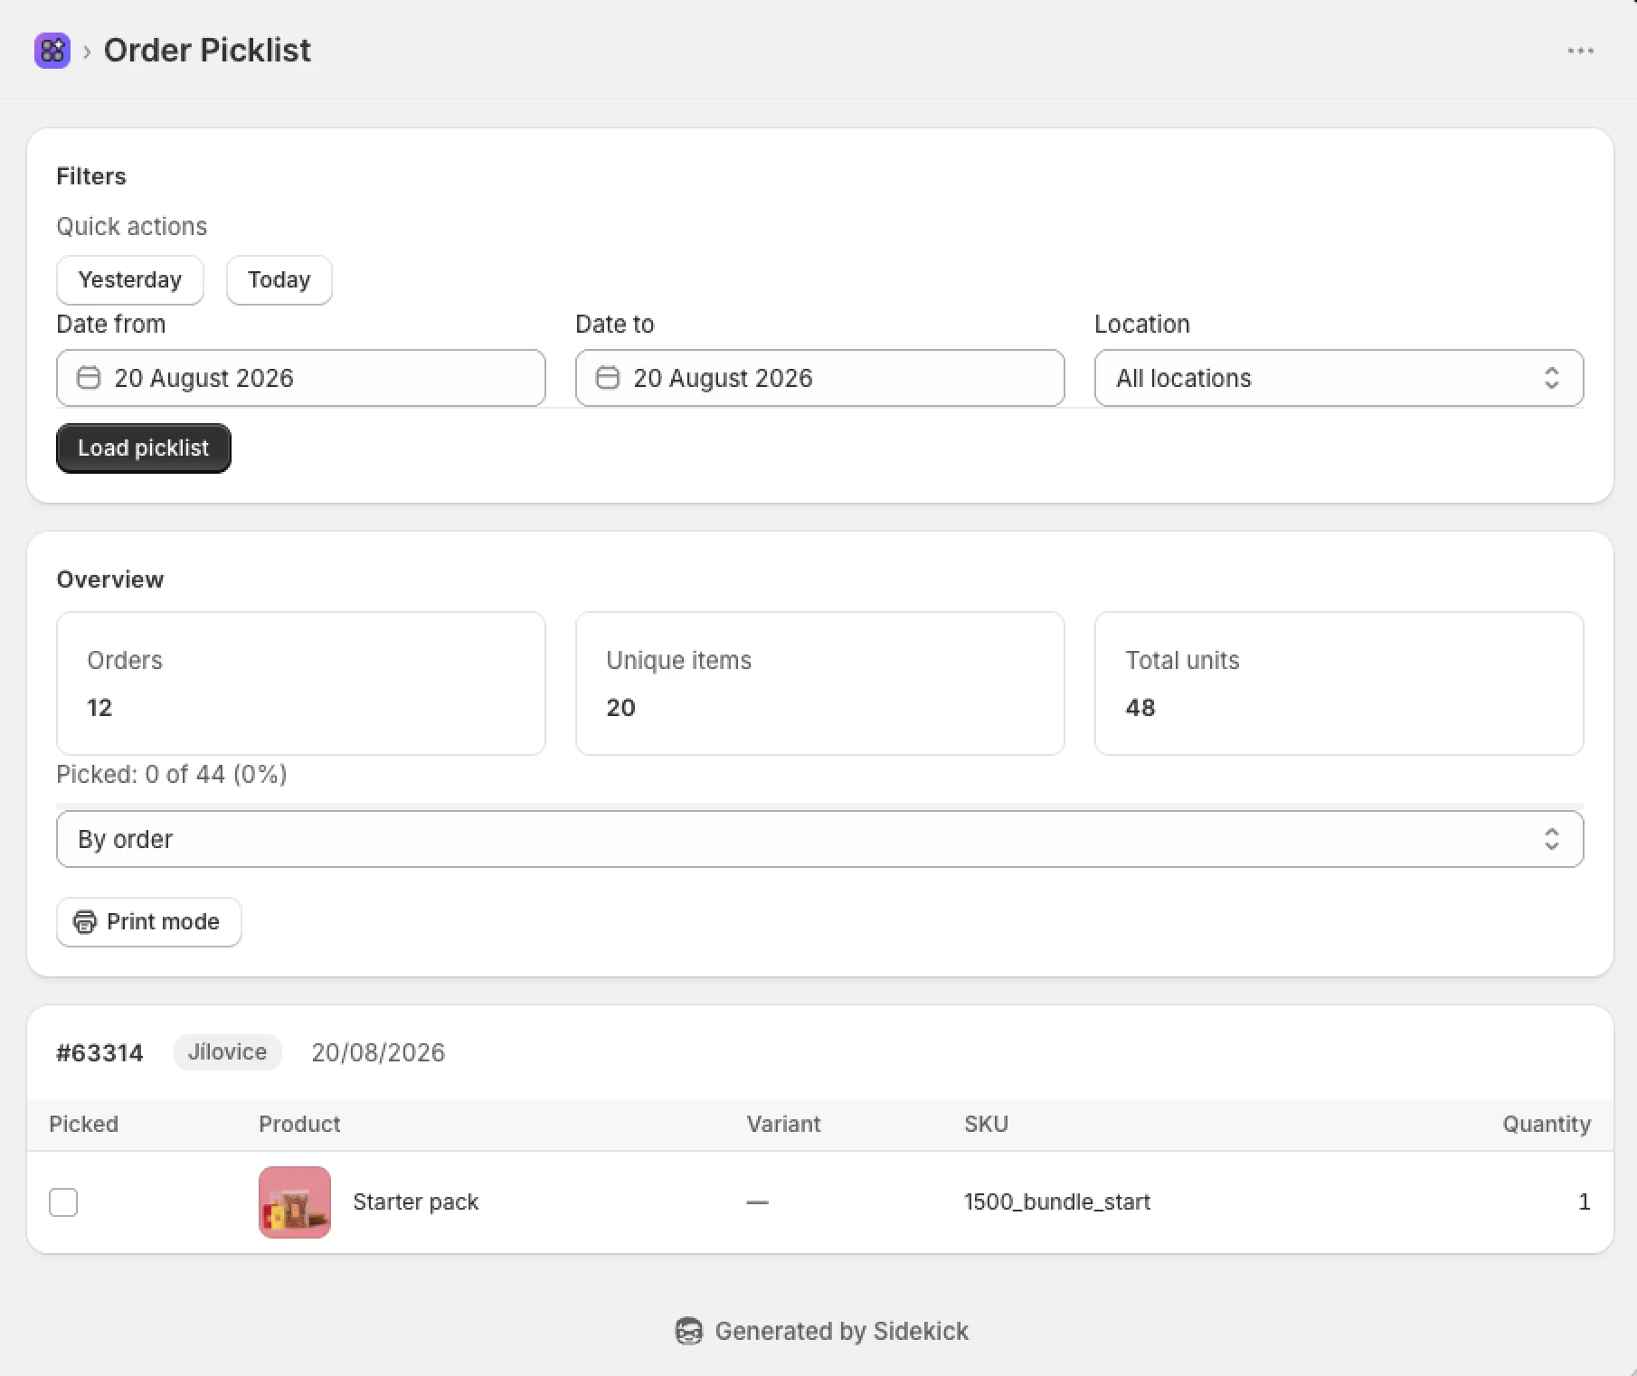Screen dimensions: 1637x1376
Task: Click the purple app icon in breadcrumb
Action: (52, 51)
